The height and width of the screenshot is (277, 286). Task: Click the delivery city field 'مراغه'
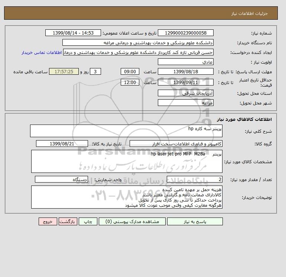tap(185, 103)
